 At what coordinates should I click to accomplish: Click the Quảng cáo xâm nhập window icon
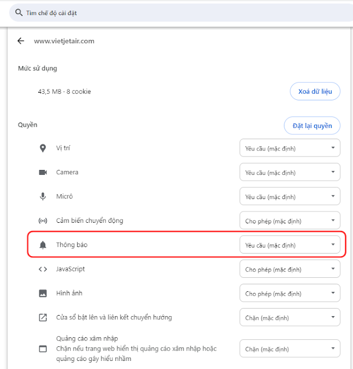coord(43,348)
